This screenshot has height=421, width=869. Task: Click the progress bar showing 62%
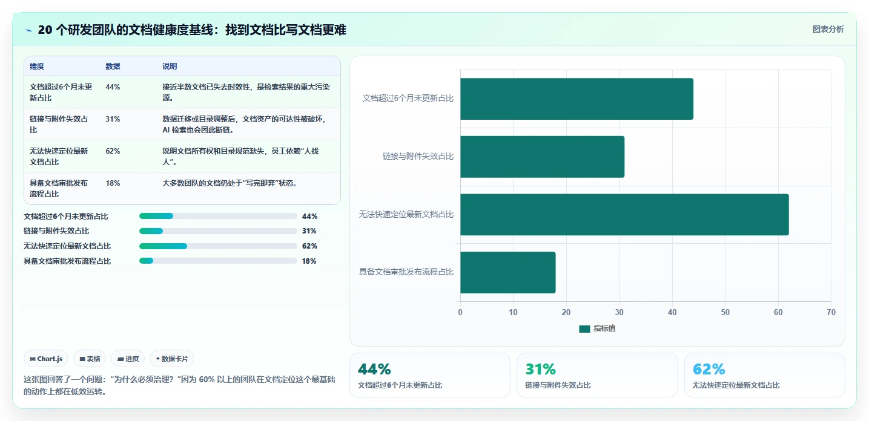[218, 246]
